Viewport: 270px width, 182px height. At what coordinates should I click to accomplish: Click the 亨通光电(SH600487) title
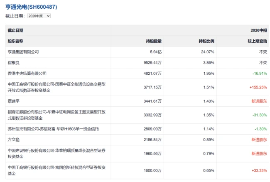pyautogui.click(x=31, y=7)
